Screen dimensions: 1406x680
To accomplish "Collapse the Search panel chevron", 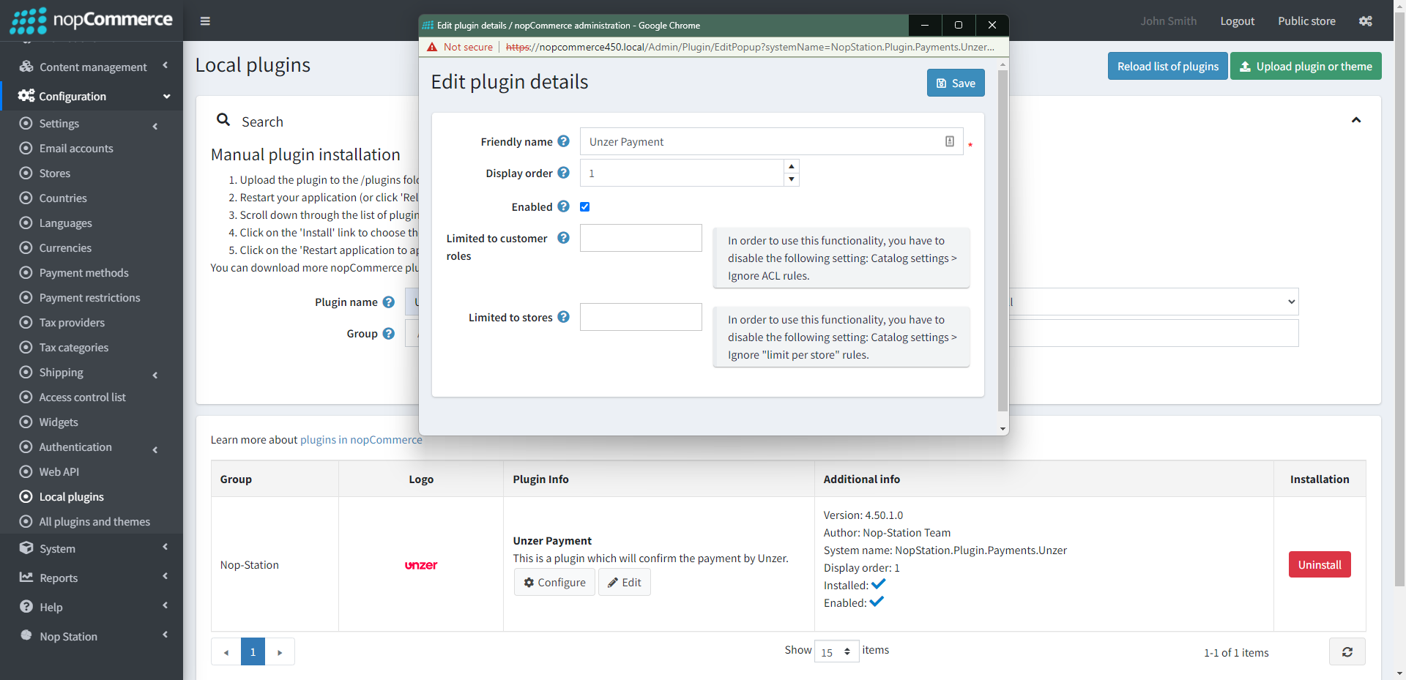I will 1356,120.
